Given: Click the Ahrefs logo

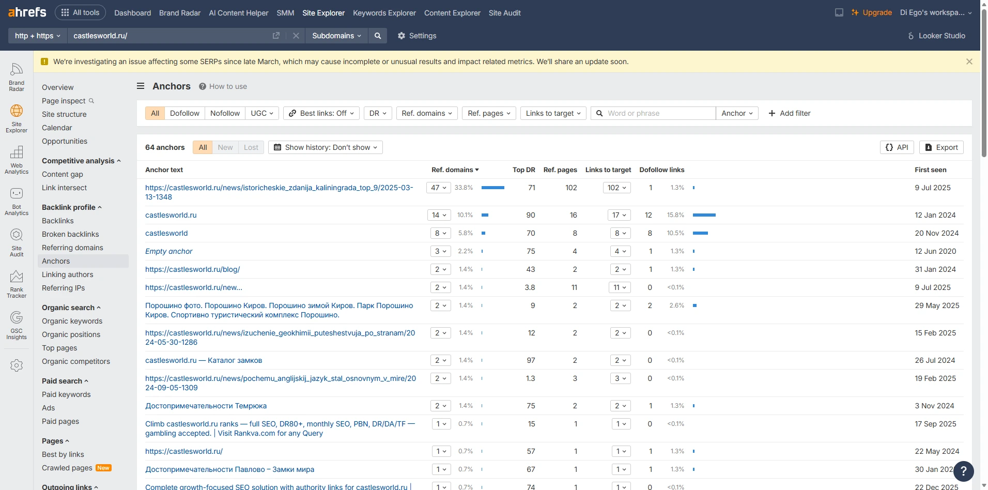Looking at the screenshot, I should tap(27, 12).
